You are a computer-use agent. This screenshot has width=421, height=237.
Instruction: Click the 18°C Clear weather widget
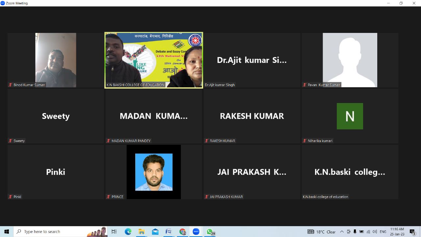(321, 232)
